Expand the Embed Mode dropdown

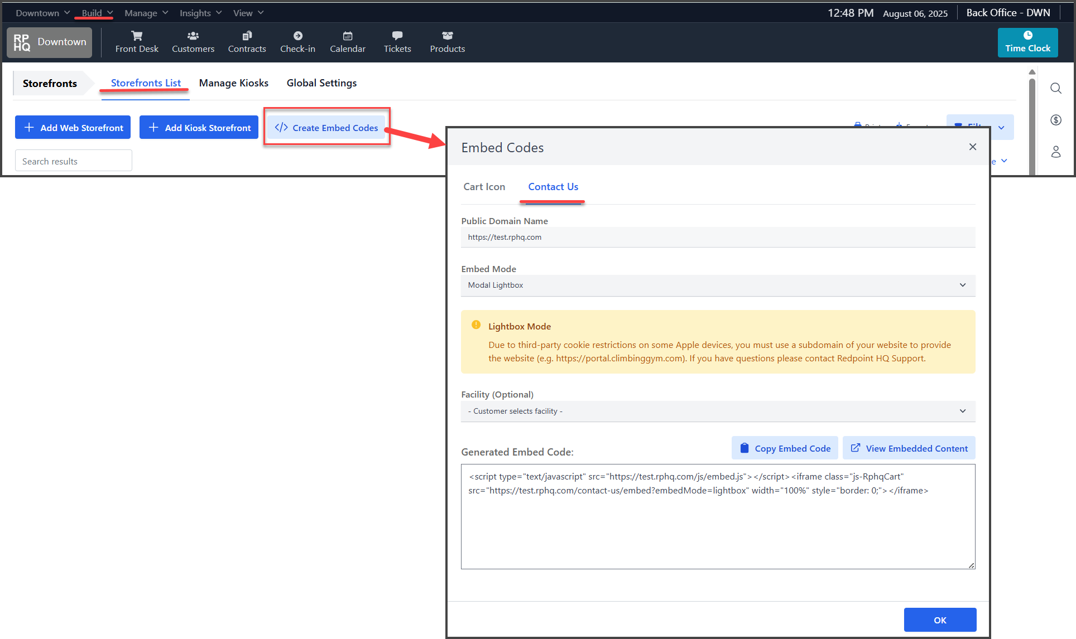718,285
